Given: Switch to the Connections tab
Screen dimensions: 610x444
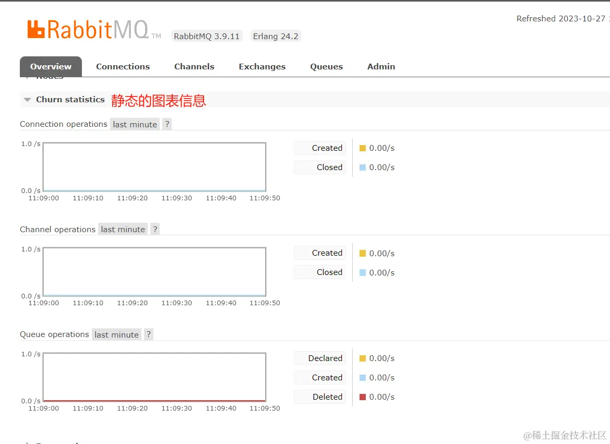Looking at the screenshot, I should point(123,67).
